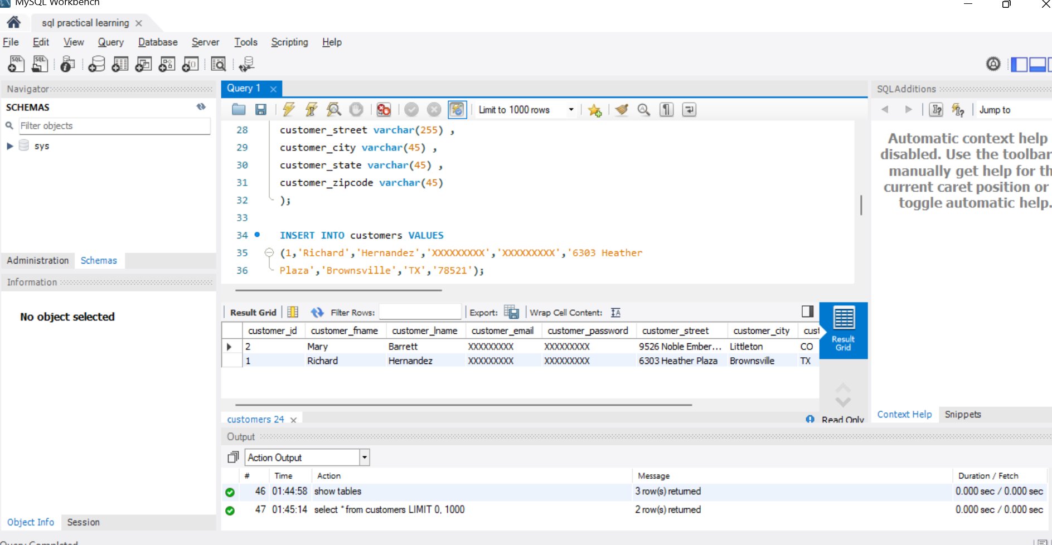Execute the SQL script with lightning icon

coord(288,110)
